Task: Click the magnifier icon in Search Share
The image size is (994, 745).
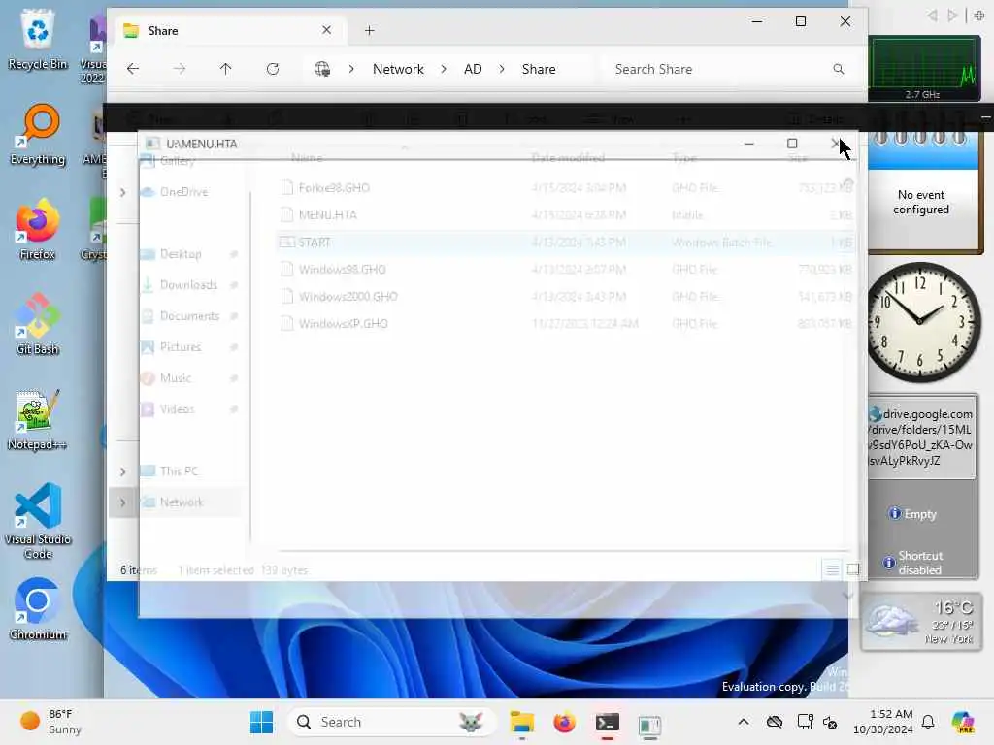Action: (839, 69)
